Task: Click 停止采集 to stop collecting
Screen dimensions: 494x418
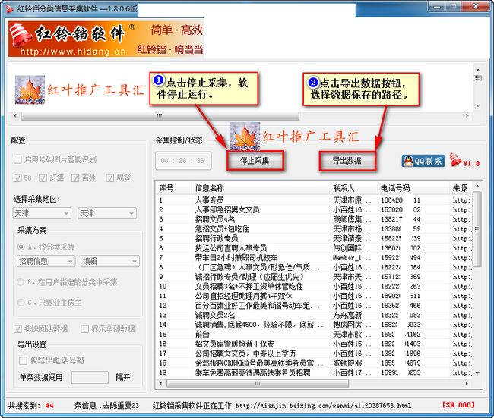Action: (x=255, y=161)
